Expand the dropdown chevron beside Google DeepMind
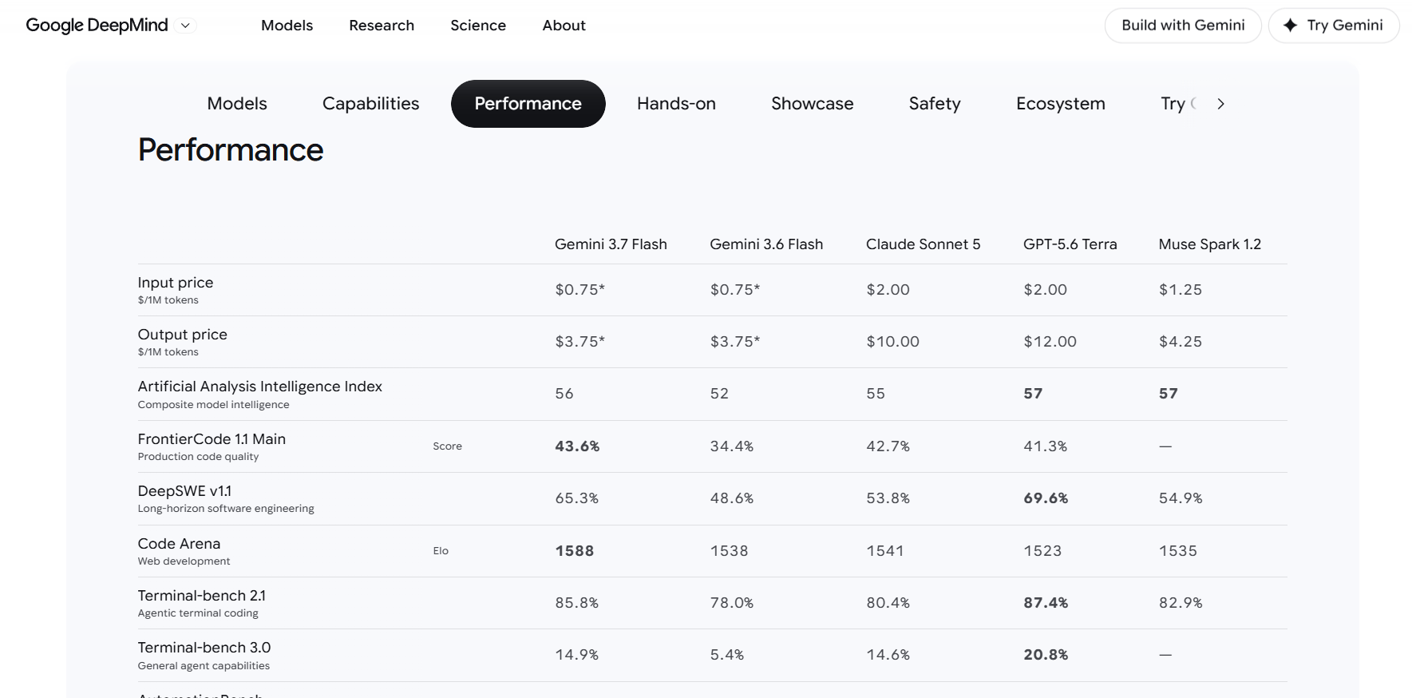 (185, 26)
